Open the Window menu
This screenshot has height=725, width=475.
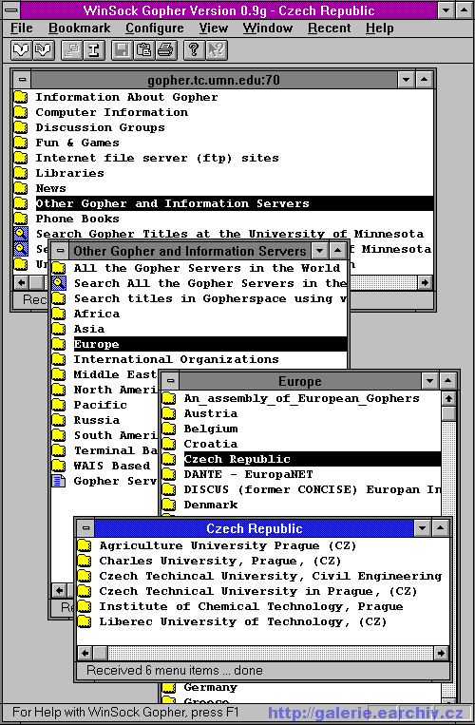(268, 28)
